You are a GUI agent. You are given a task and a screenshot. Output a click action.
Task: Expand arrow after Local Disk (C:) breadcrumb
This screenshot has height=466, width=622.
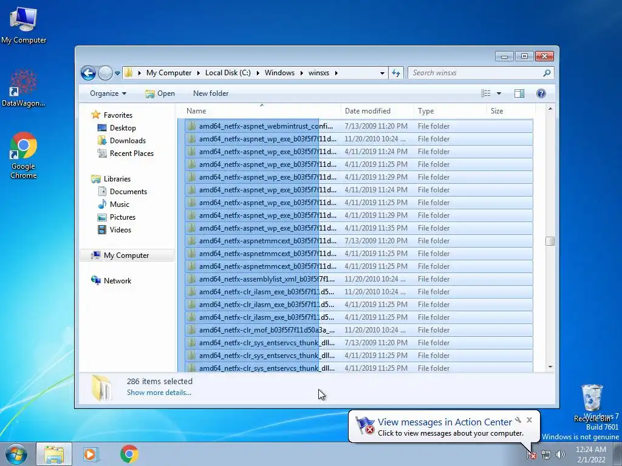(258, 73)
